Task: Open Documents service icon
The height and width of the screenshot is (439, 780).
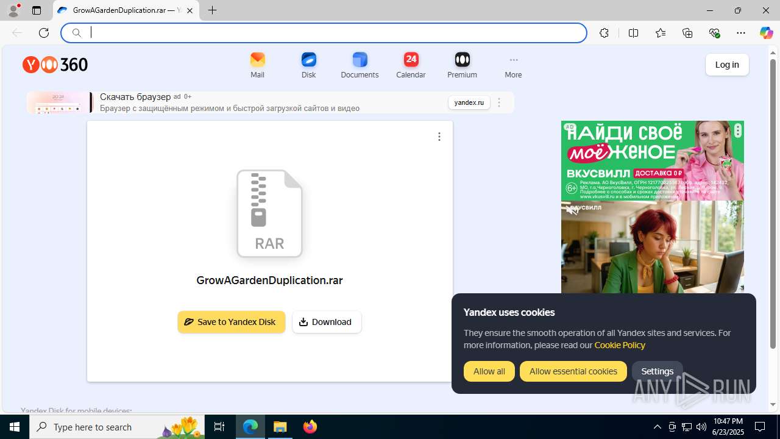Action: tap(360, 60)
